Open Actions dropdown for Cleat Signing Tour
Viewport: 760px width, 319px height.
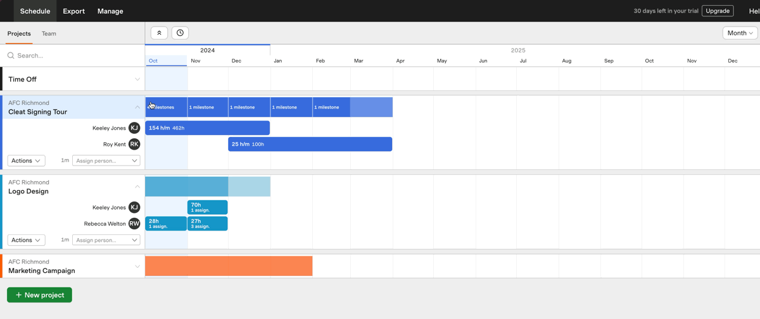pyautogui.click(x=26, y=160)
